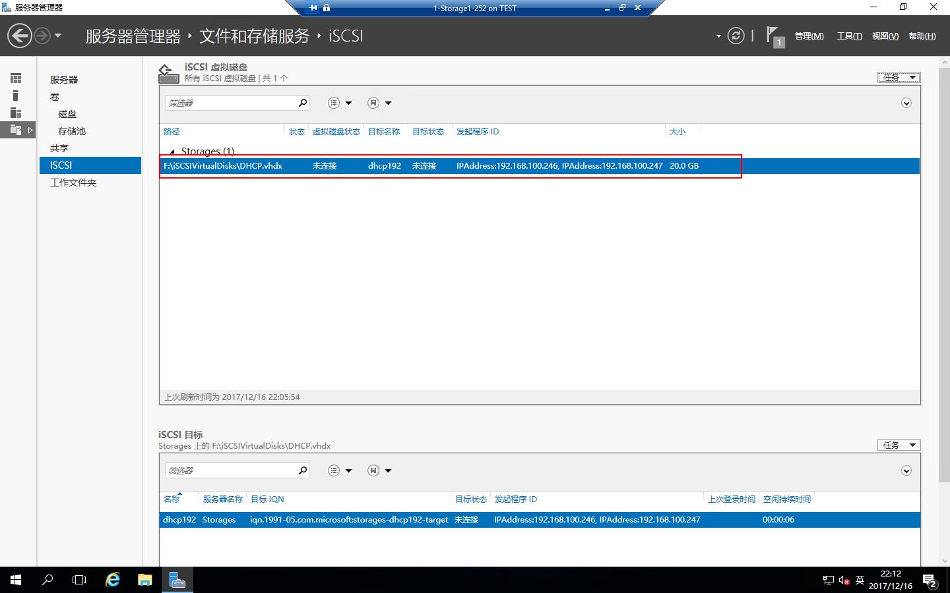Click the virtual disk filter input field
Image resolution: width=950 pixels, height=593 pixels.
click(231, 103)
